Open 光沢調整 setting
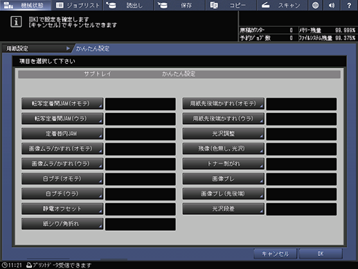This screenshot has width=358, height=269. pyautogui.click(x=223, y=134)
